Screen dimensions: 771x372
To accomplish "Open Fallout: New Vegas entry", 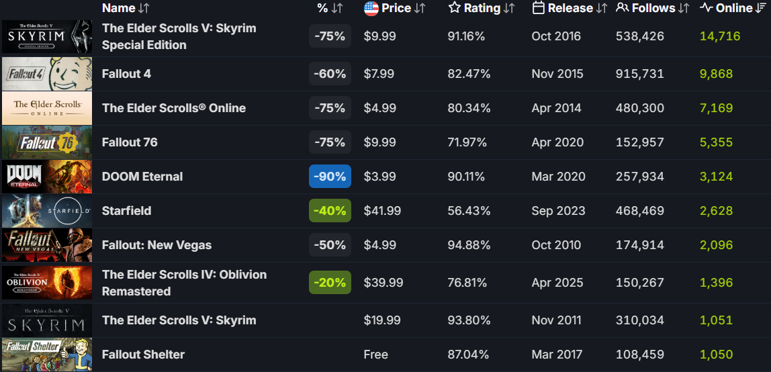I will [x=156, y=245].
